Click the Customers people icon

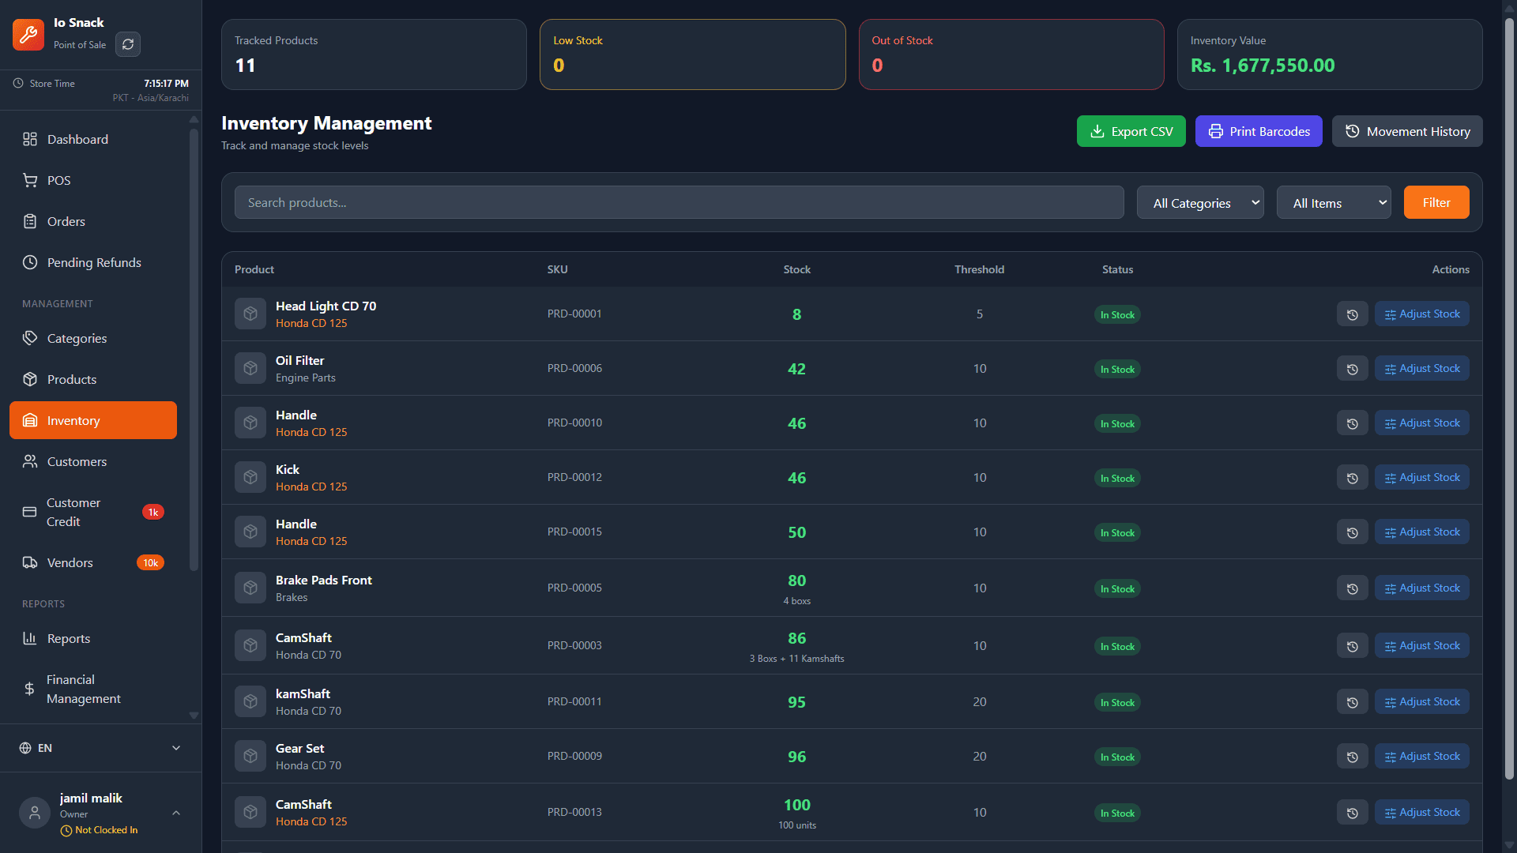click(x=30, y=461)
